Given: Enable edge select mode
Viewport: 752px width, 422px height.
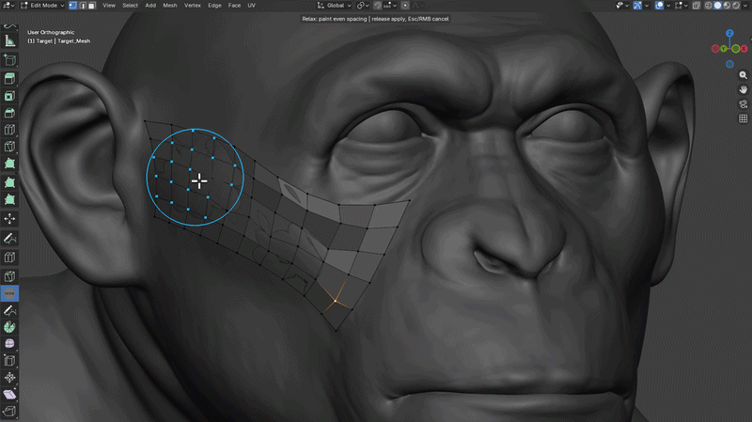Looking at the screenshot, I should (x=83, y=6).
